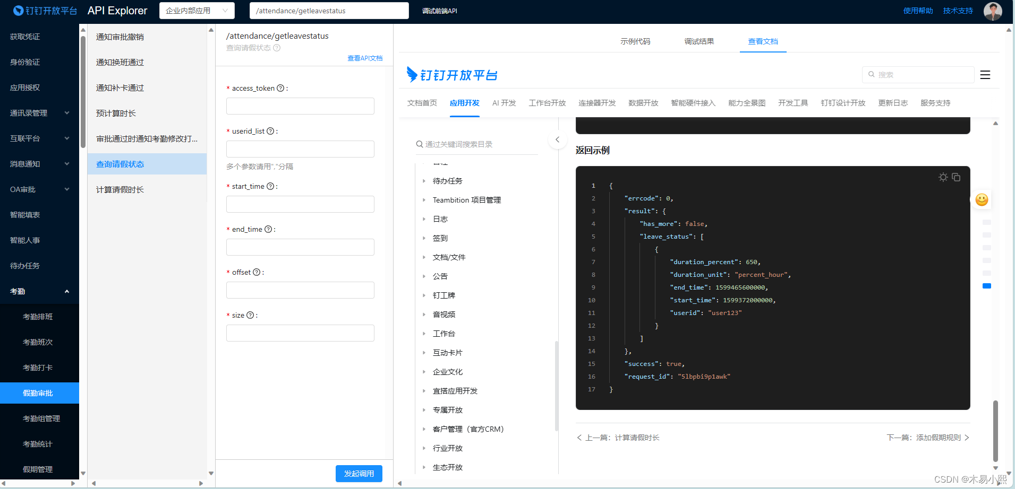Open 工作台开放 in docs nav
Image resolution: width=1015 pixels, height=489 pixels.
(547, 103)
